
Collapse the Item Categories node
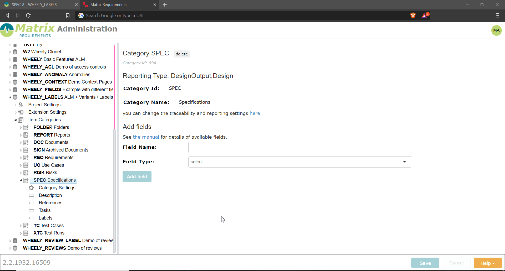coord(16,120)
